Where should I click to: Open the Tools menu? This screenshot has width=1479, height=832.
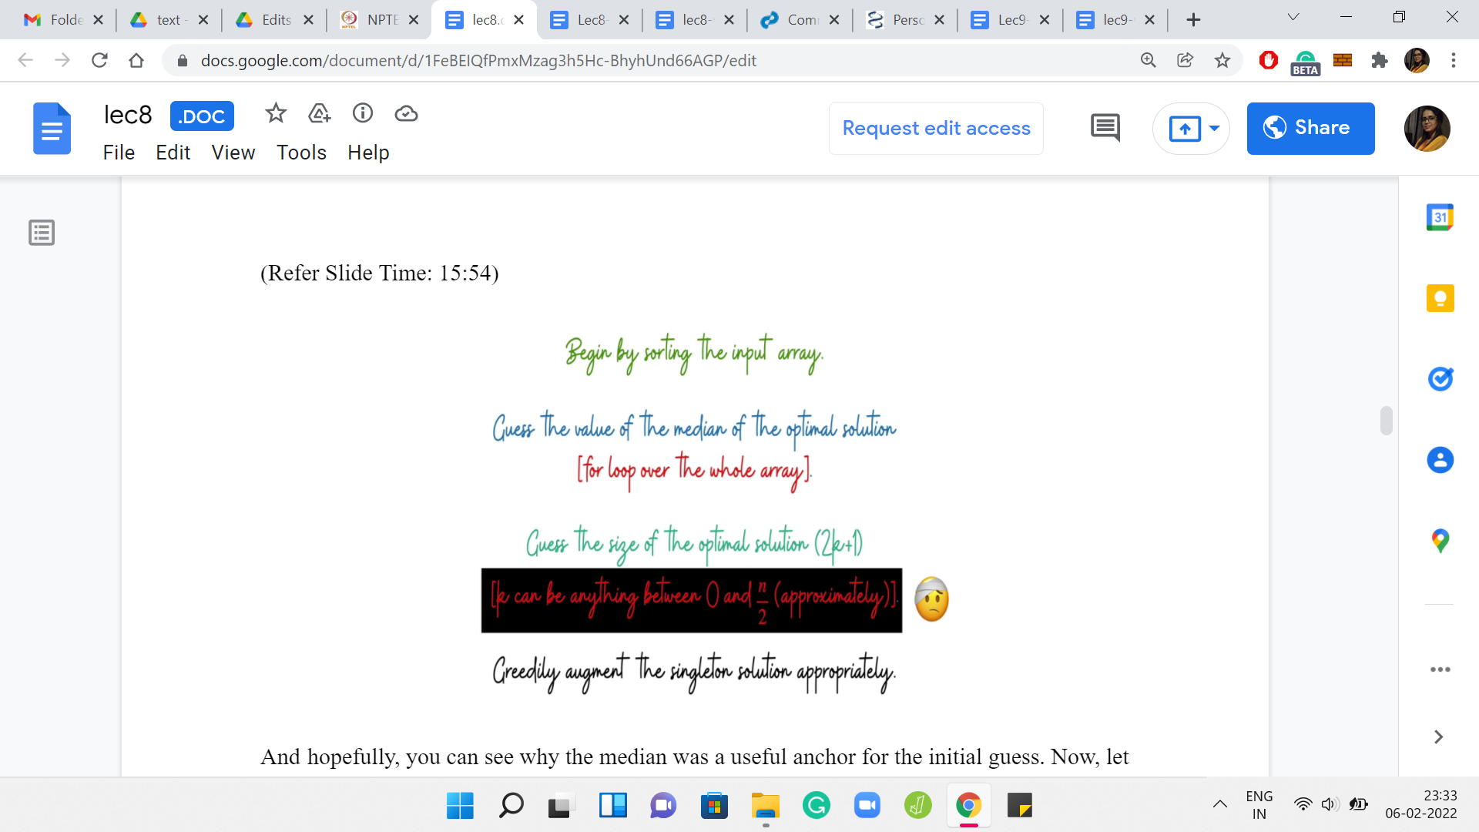(301, 153)
